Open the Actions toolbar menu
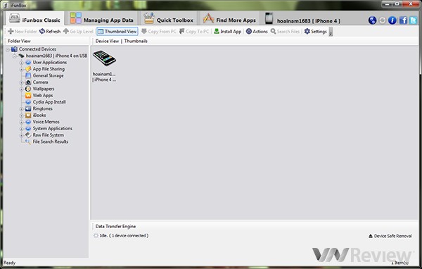 pos(257,32)
